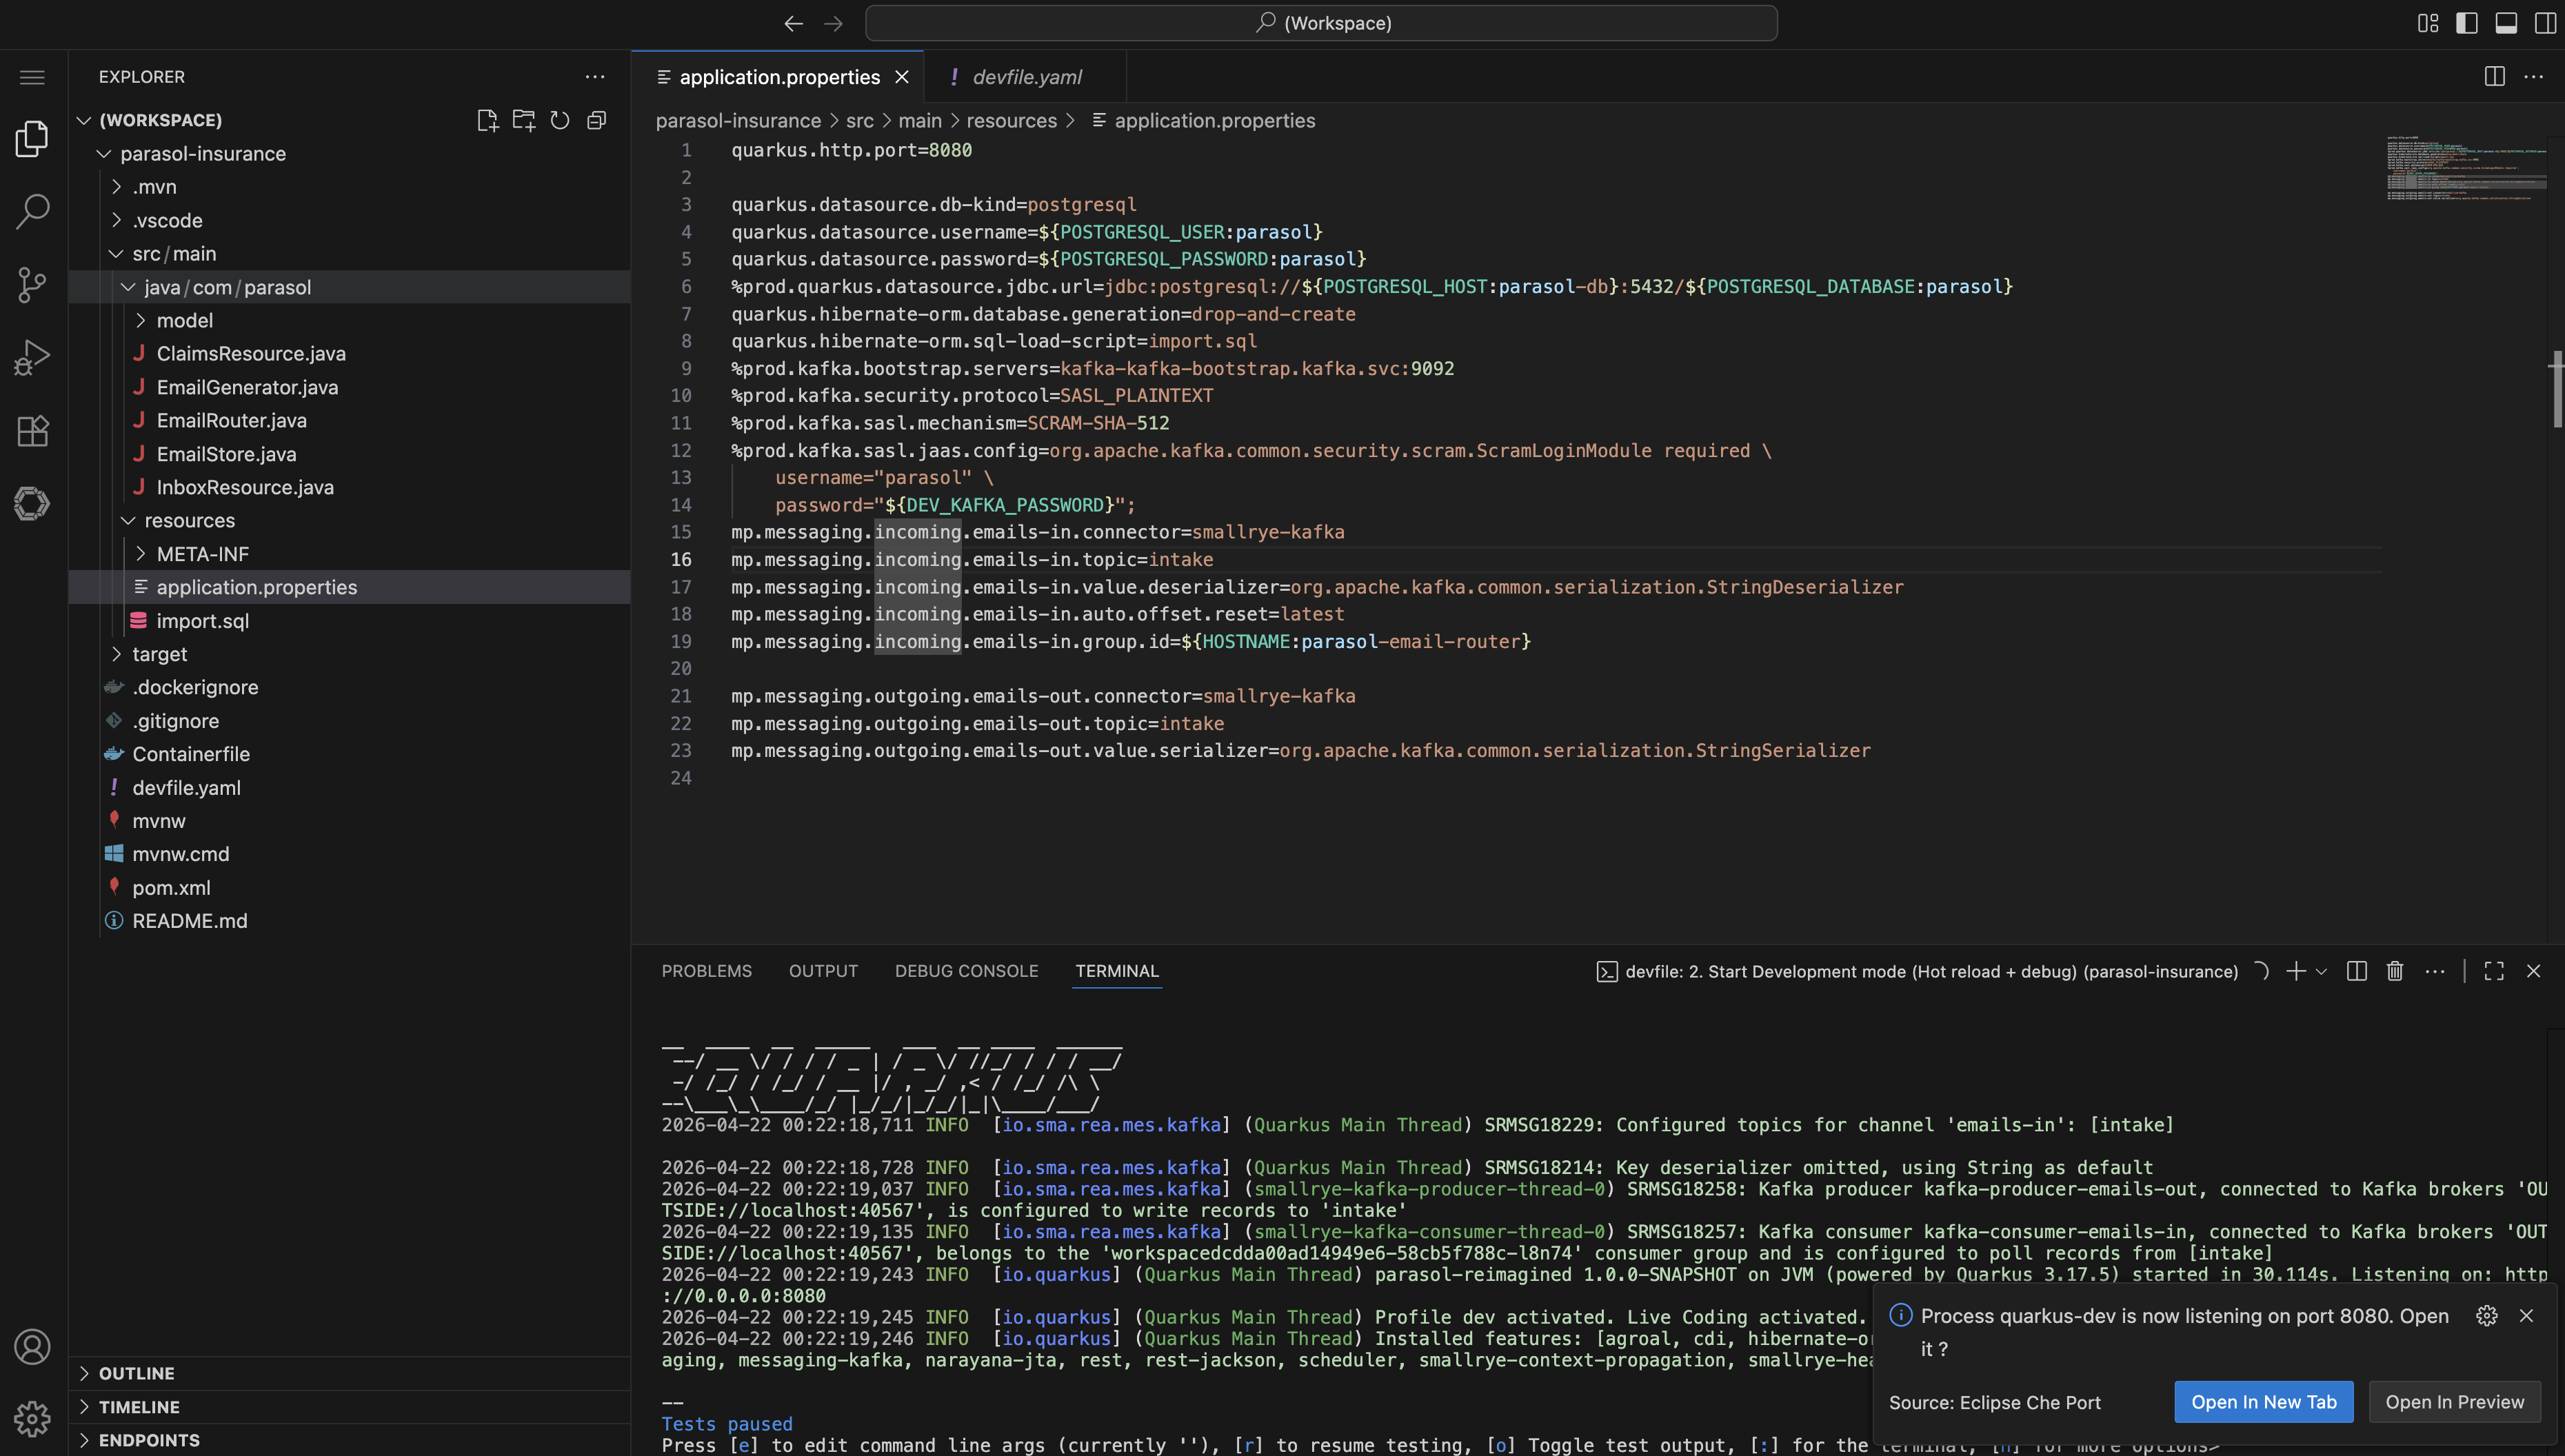Open Run and Debug view icon
Image resolution: width=2565 pixels, height=1456 pixels.
click(32, 357)
